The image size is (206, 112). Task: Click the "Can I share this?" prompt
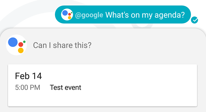(62, 45)
